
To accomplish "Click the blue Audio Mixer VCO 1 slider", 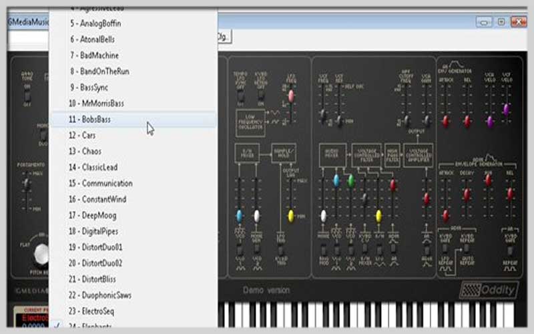I will [x=336, y=180].
